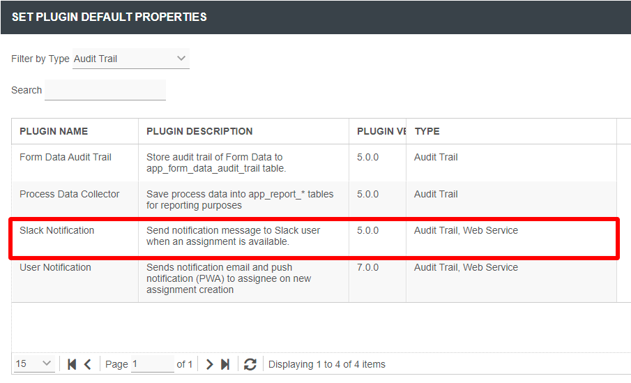Sort by Plugin Description column header

[199, 131]
